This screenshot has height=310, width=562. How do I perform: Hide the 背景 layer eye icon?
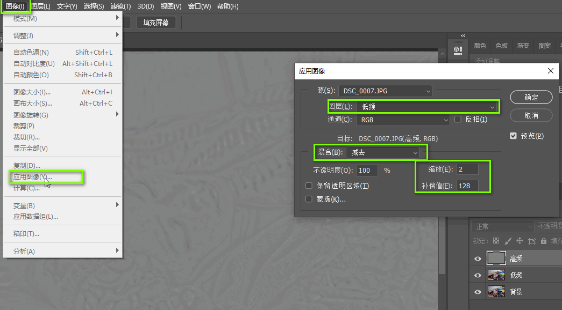pyautogui.click(x=478, y=292)
